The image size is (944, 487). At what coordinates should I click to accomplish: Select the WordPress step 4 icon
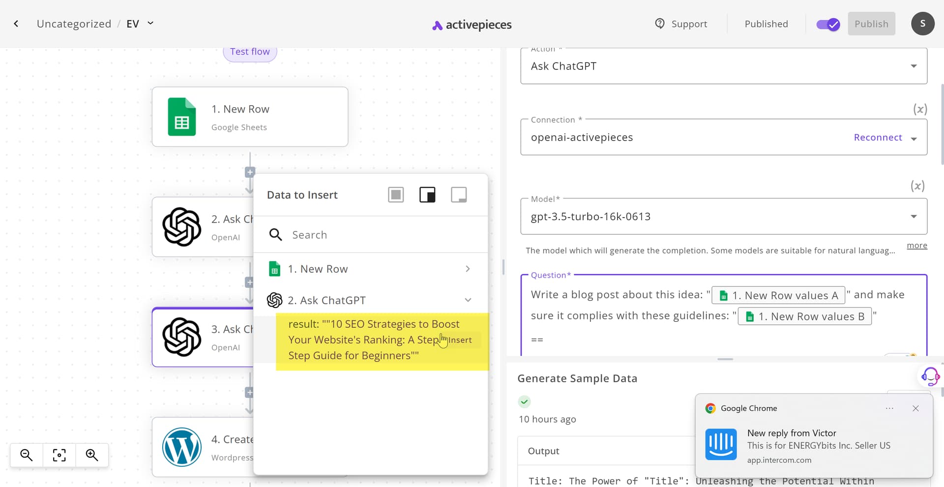click(x=181, y=447)
